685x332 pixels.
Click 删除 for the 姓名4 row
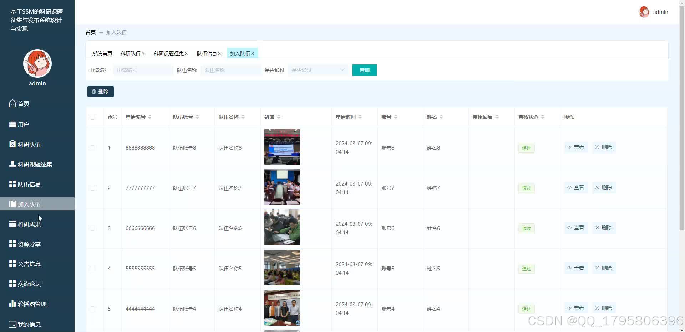tap(604, 308)
